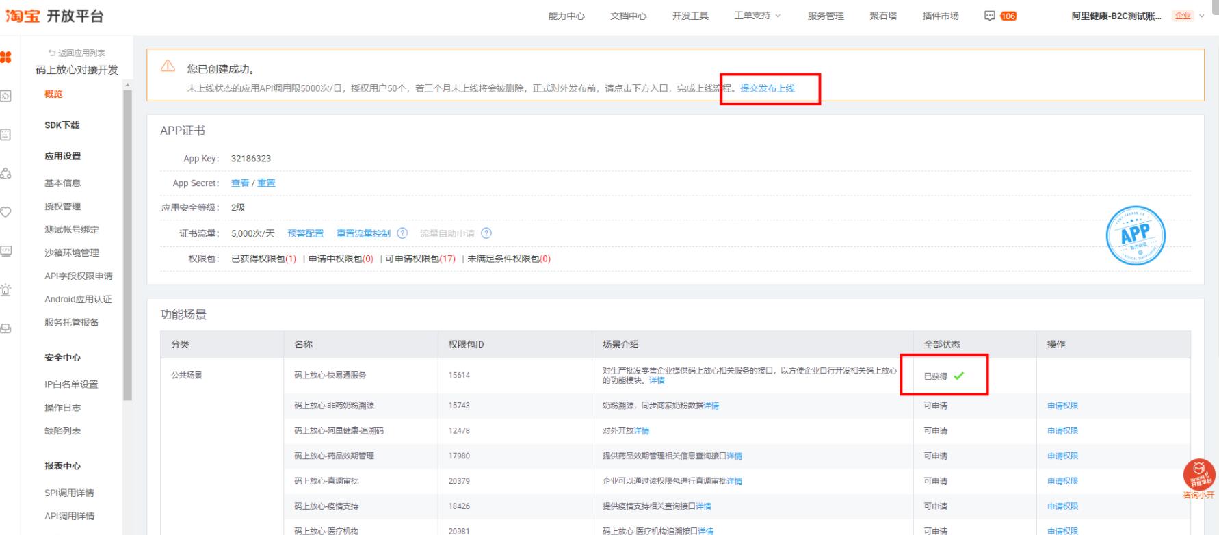Click the alarm siren icon in left rail
Screen dimensions: 1219x535
tap(5, 289)
